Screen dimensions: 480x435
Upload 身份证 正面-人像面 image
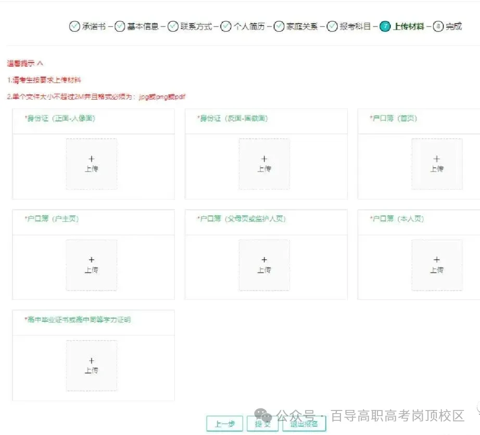[92, 164]
